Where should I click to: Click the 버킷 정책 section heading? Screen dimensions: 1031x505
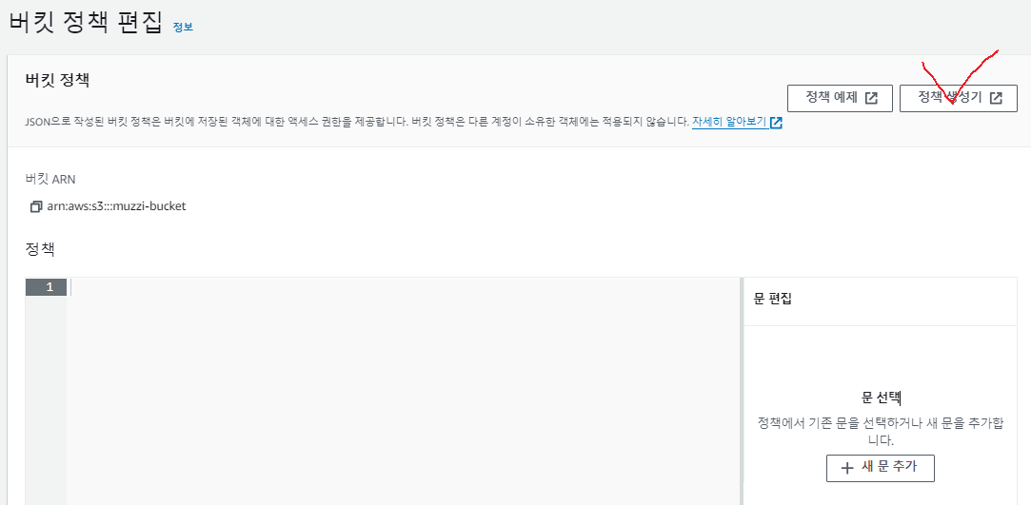(56, 81)
